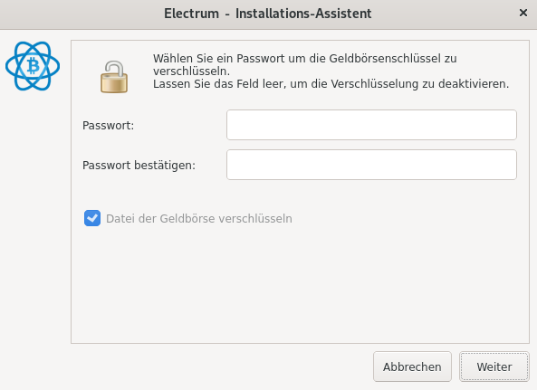Click the word 'verschlüsseln.' in the instructions
This screenshot has width=537, height=390.
[x=191, y=71]
